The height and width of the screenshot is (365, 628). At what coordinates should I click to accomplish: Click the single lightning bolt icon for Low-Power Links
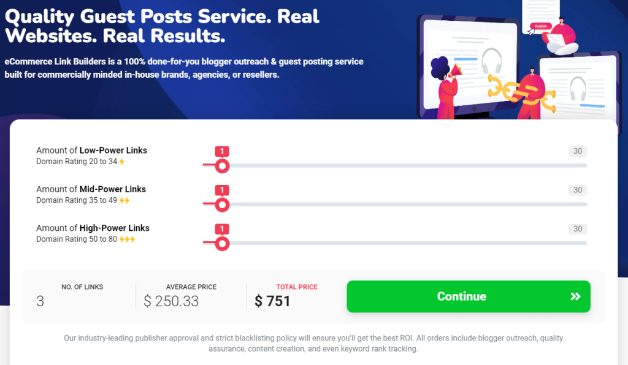121,162
